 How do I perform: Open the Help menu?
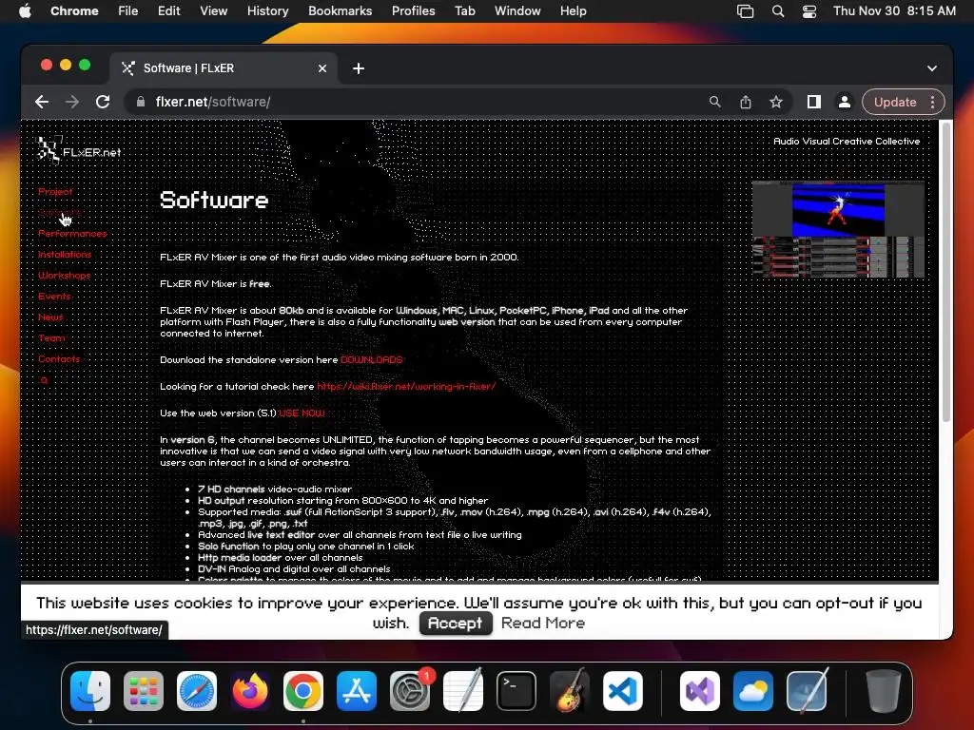click(573, 10)
